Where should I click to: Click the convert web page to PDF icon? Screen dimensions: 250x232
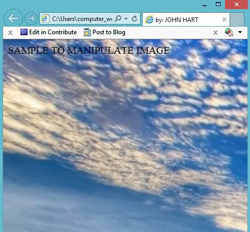click(229, 32)
